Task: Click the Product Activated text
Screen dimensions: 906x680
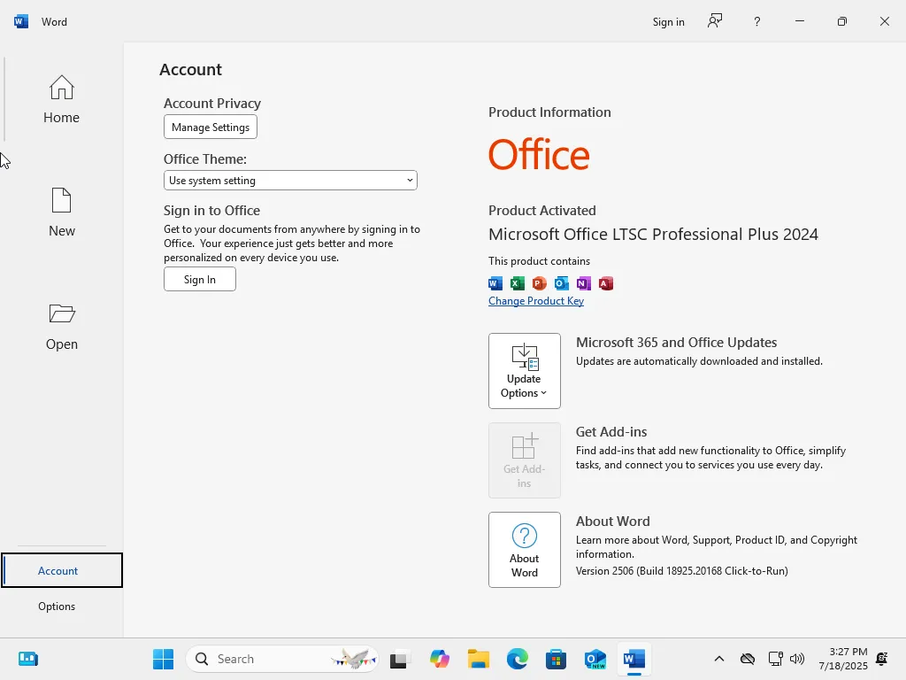Action: coord(542,211)
